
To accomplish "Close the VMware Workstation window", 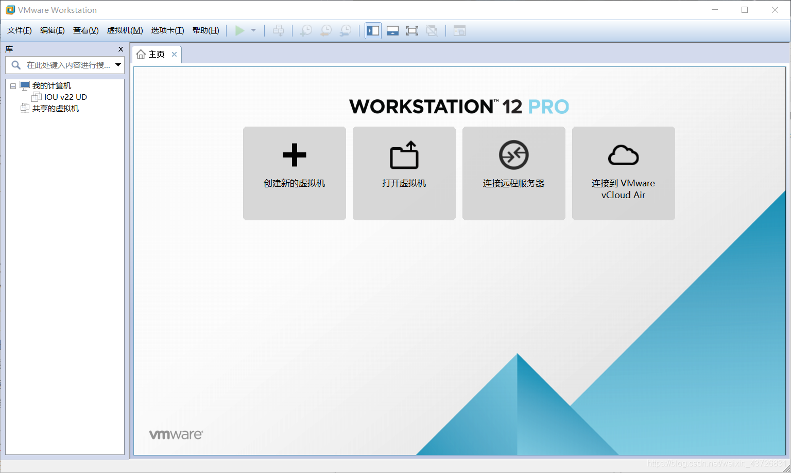I will pos(775,10).
